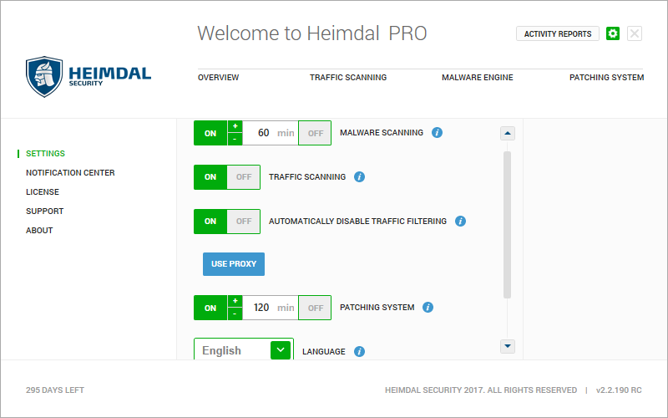The width and height of the screenshot is (668, 418).
Task: Open Activity Reports
Action: pyautogui.click(x=558, y=33)
